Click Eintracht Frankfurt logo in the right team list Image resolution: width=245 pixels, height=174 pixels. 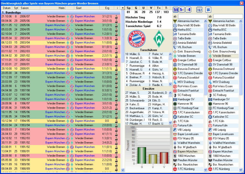(x=210, y=91)
